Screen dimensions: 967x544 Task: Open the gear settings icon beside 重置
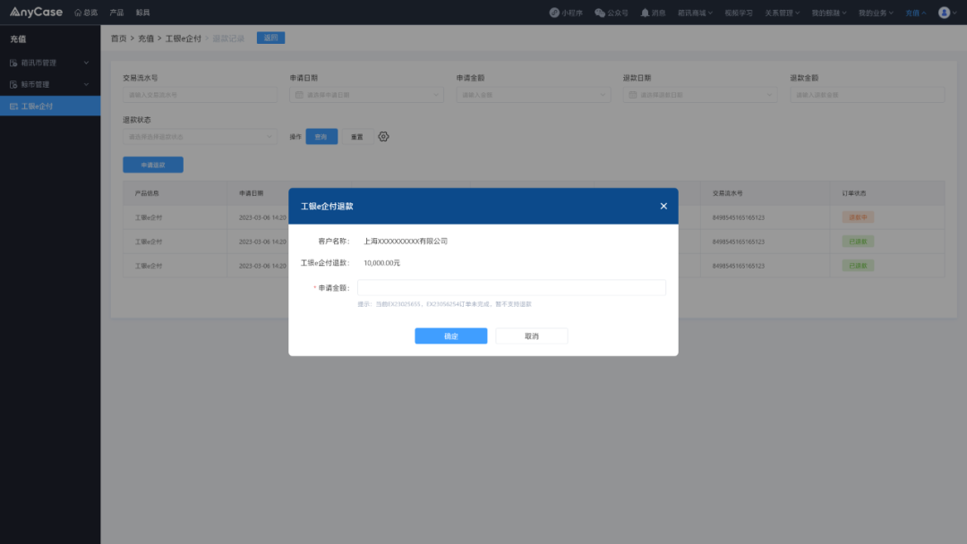pyautogui.click(x=383, y=137)
